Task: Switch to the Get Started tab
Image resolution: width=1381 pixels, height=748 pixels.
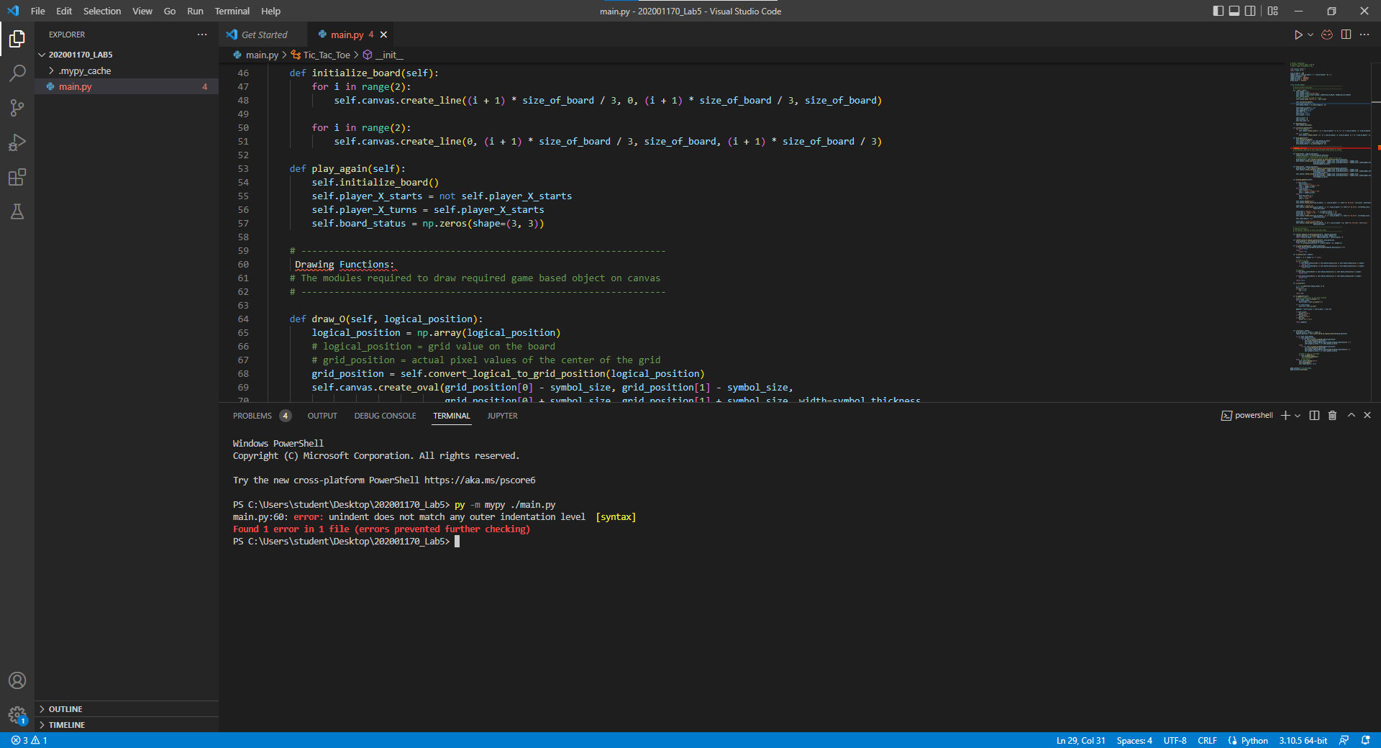Action: [263, 35]
